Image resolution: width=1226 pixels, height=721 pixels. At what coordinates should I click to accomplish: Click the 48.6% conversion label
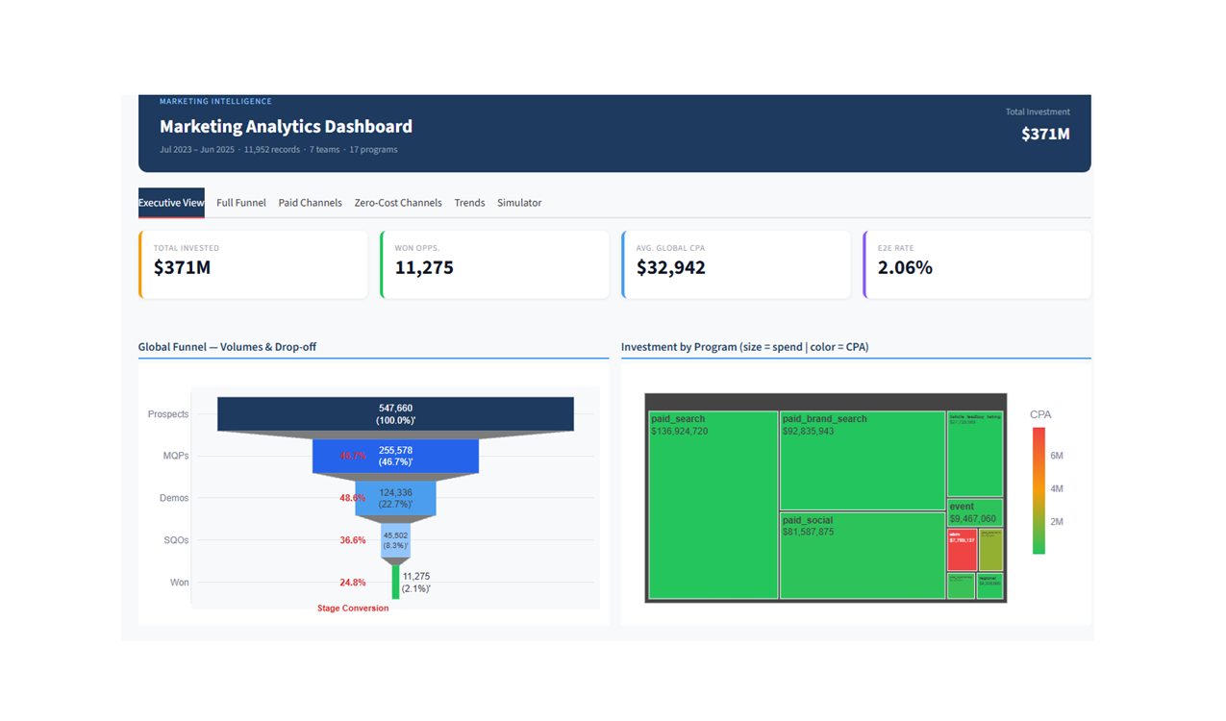352,498
